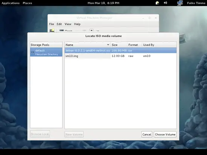Open the Edit menu
207x155 pixels.
pyautogui.click(x=59, y=24)
